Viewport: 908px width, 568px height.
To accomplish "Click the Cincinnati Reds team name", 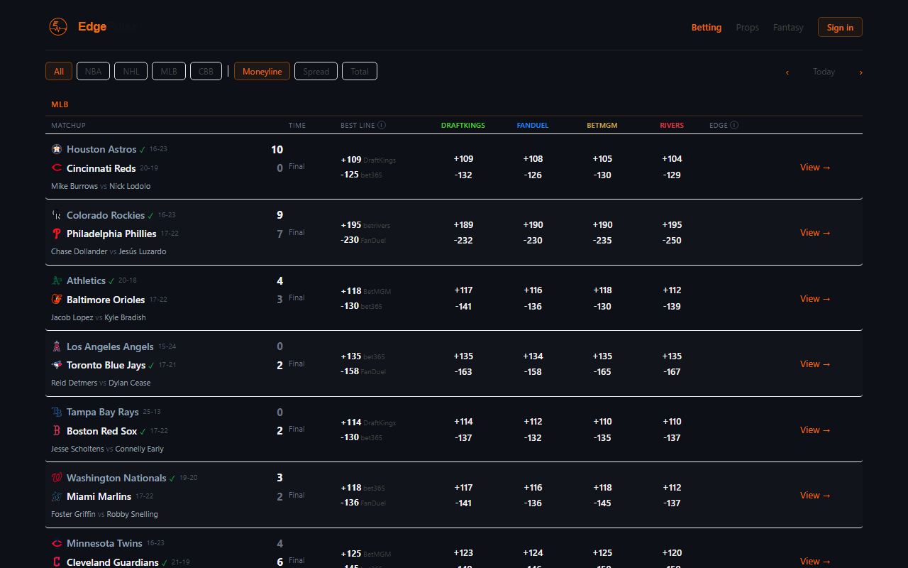I will pyautogui.click(x=101, y=168).
